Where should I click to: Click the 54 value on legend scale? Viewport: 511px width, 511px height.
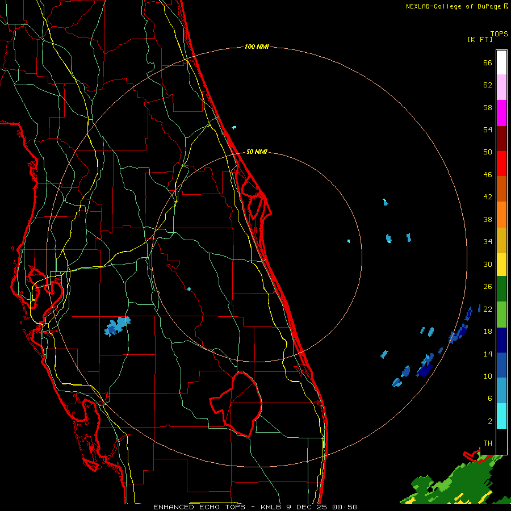(x=488, y=129)
